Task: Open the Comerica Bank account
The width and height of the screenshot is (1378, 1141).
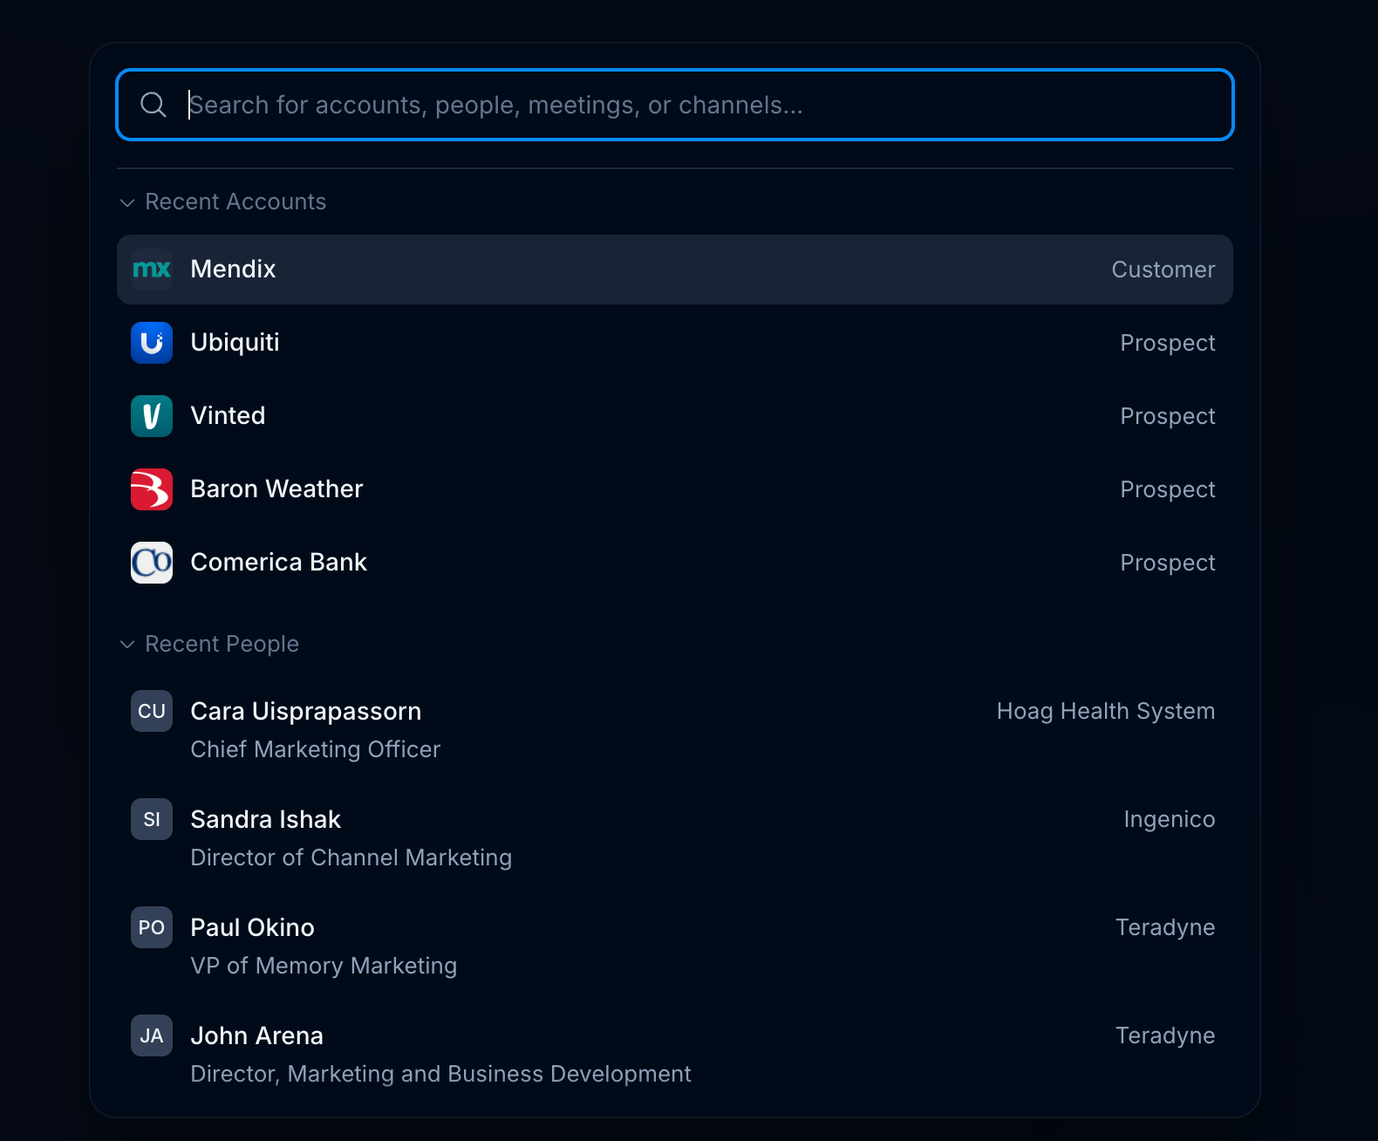Action: tap(675, 563)
